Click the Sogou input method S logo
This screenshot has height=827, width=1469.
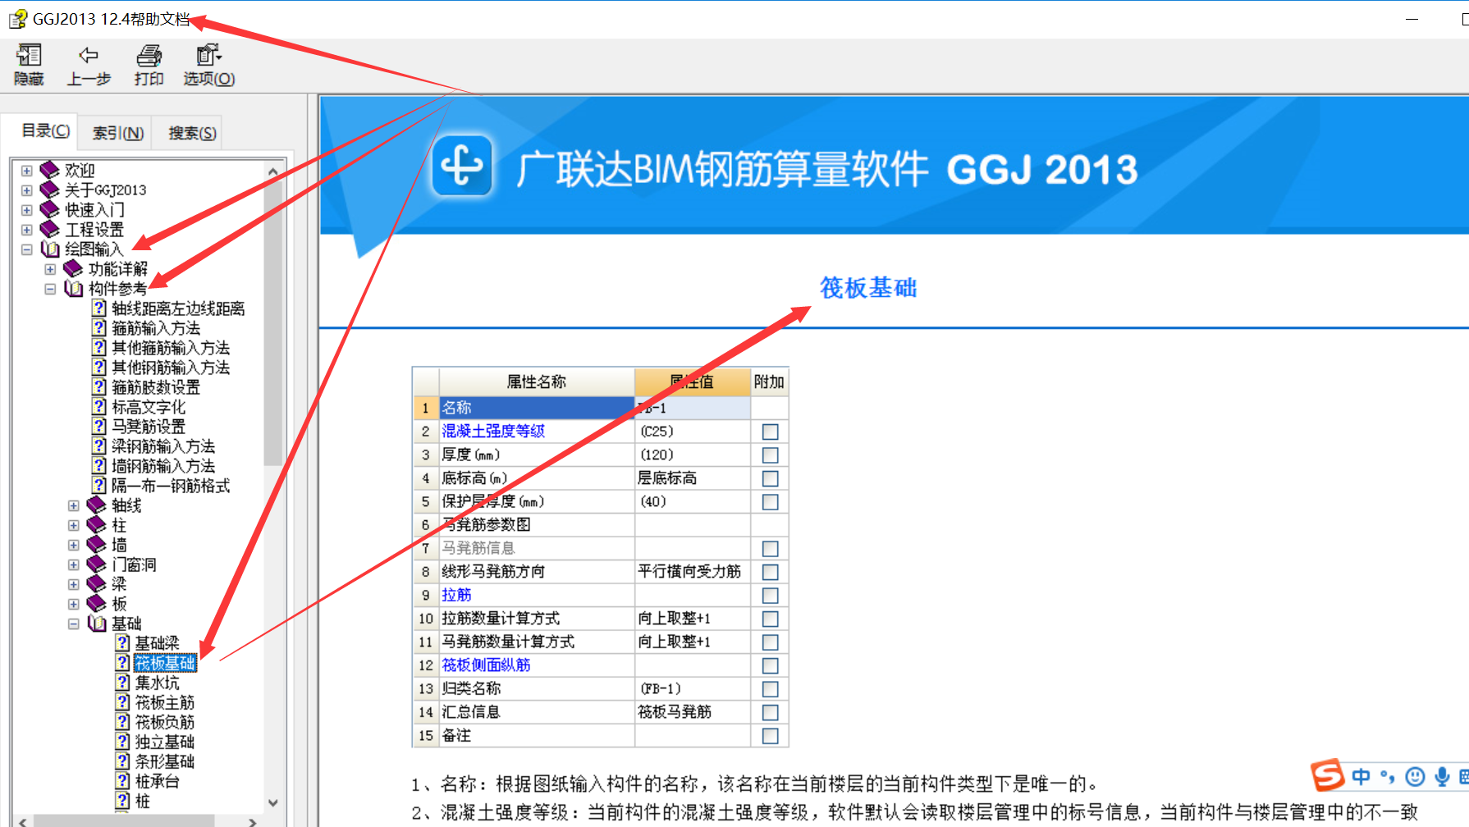click(x=1327, y=775)
